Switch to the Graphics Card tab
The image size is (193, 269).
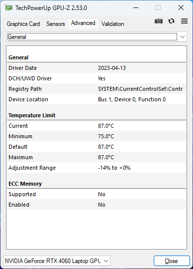coord(23,24)
